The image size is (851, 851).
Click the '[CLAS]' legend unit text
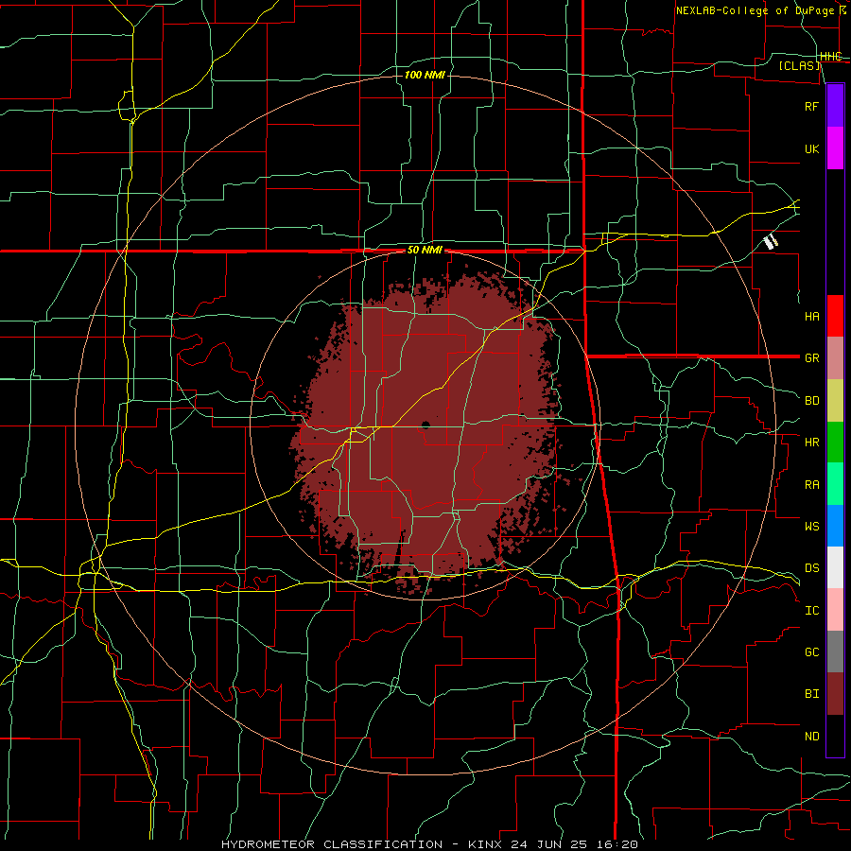point(799,65)
